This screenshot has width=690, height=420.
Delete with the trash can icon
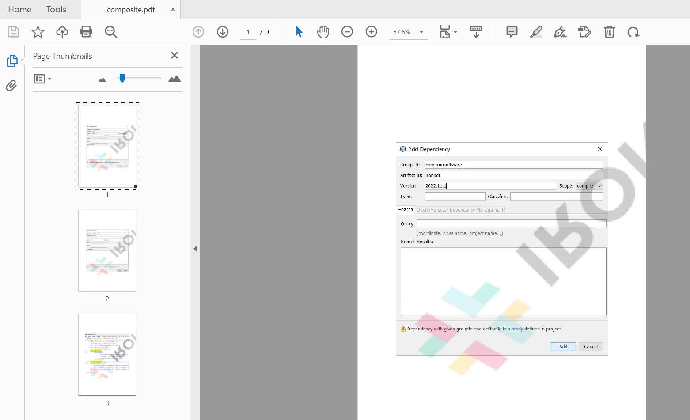coord(609,32)
